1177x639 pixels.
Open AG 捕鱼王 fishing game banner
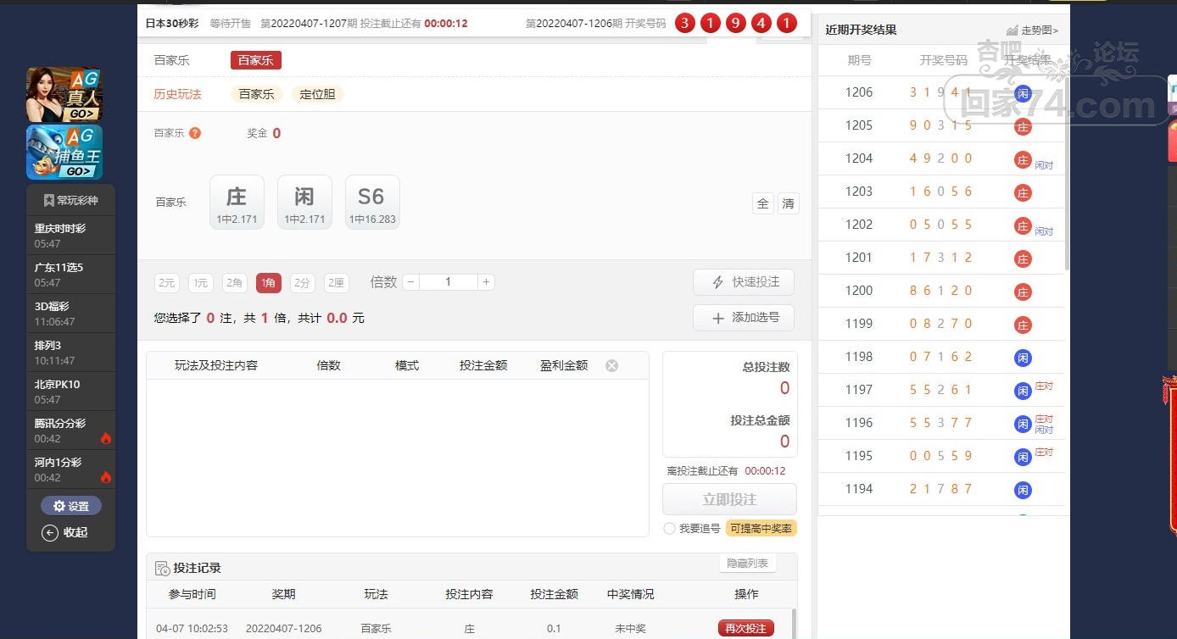(64, 153)
